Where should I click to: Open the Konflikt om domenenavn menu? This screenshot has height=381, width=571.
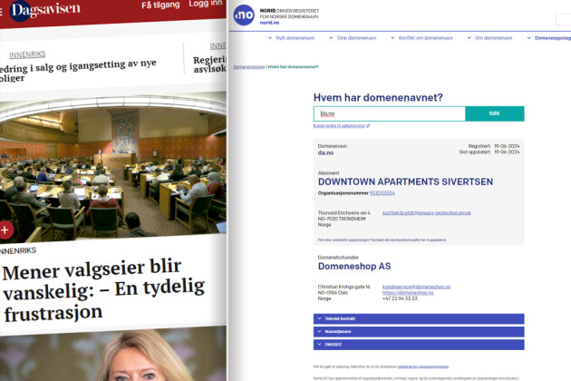421,38
